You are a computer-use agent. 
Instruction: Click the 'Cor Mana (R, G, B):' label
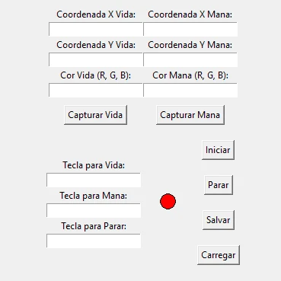(x=190, y=75)
